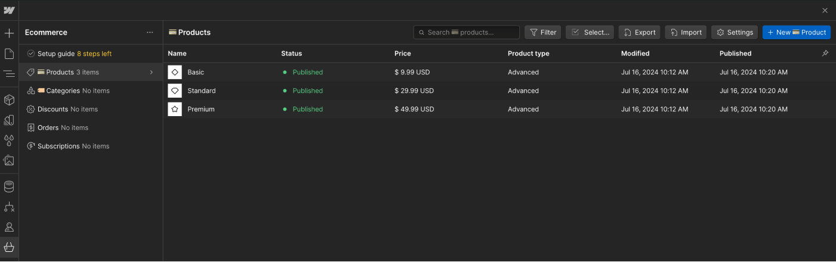Open the Basic product name
Image resolution: width=836 pixels, height=262 pixels.
tap(196, 72)
